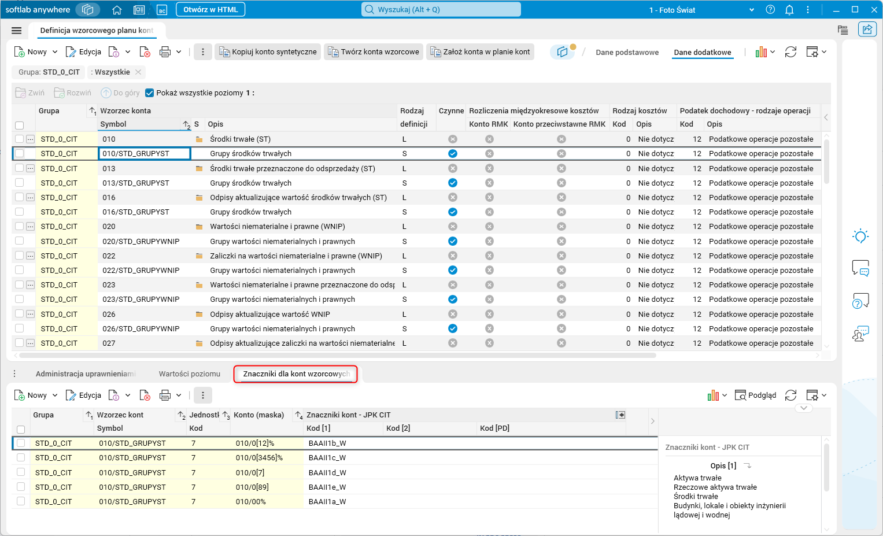This screenshot has width=883, height=536.
Task: Click the refresh icon in upper toolbar
Action: coord(790,52)
